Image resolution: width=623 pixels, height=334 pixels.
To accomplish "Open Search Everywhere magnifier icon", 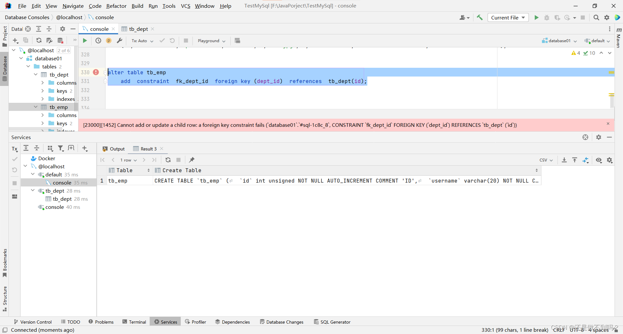I will [x=596, y=18].
